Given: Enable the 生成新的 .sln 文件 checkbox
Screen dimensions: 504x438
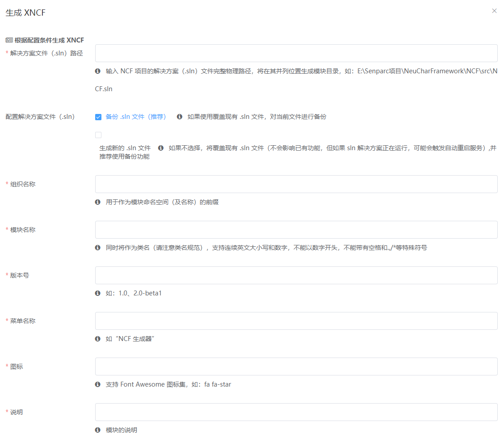Looking at the screenshot, I should click(x=98, y=135).
